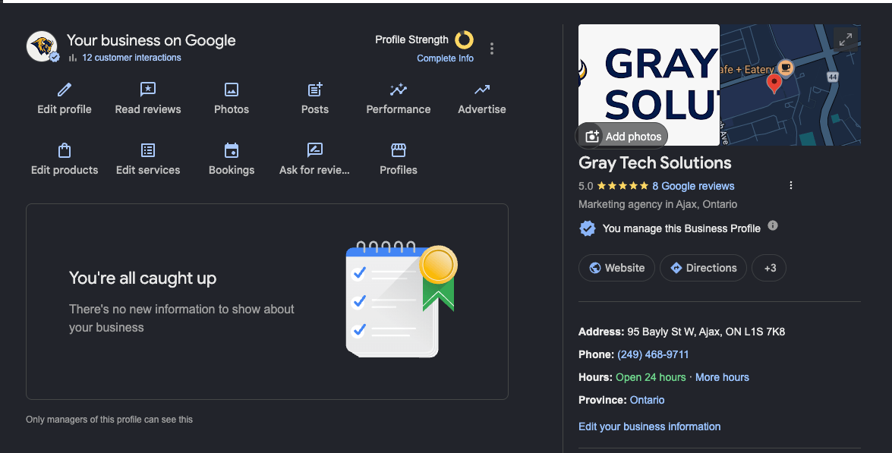Click Edit your business information link
Screen dimensions: 892x453
tap(650, 426)
